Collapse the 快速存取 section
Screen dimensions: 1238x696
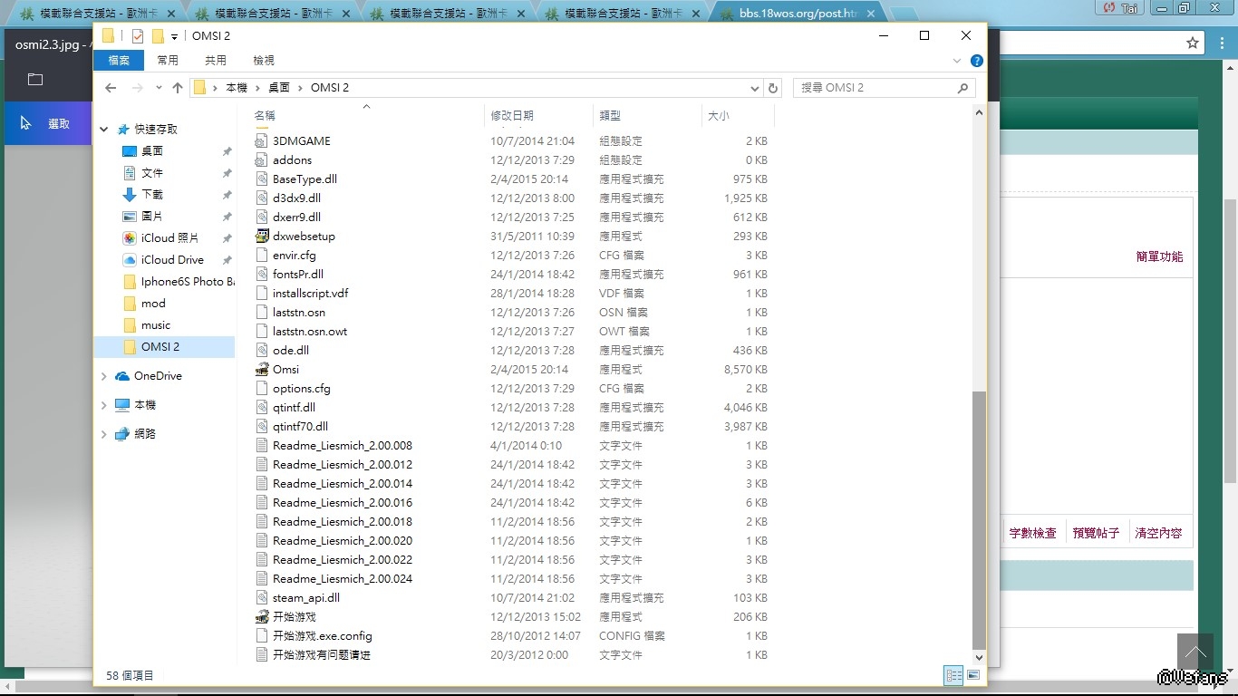[104, 130]
